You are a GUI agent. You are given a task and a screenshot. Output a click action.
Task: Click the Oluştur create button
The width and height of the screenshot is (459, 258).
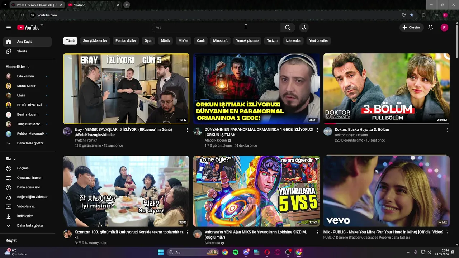(412, 28)
